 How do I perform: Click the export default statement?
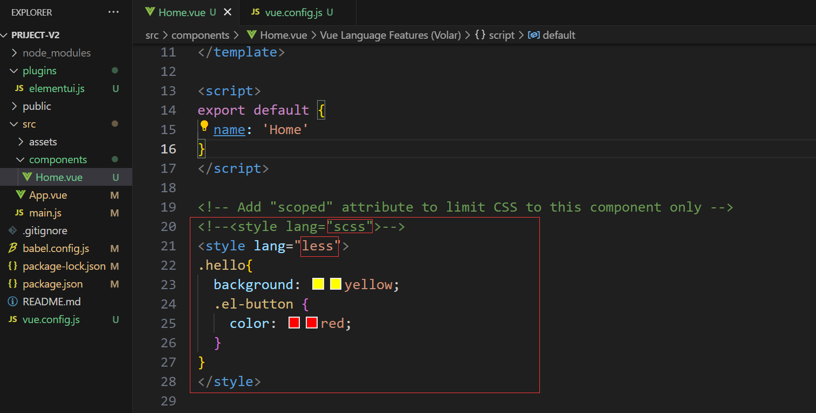click(x=253, y=110)
